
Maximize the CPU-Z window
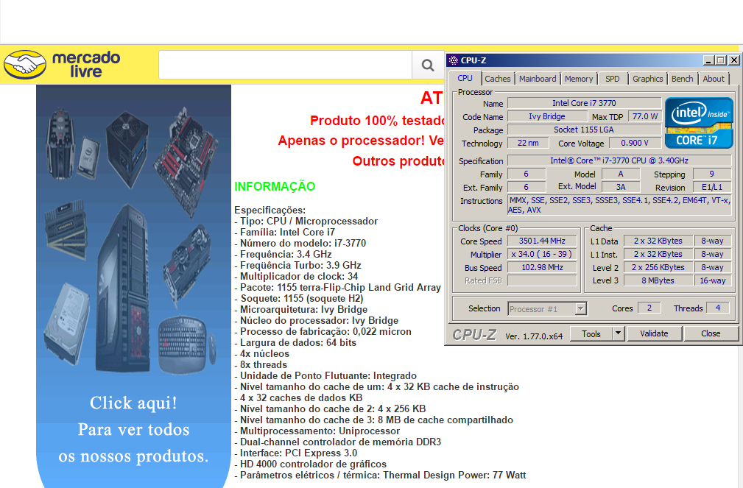(721, 60)
